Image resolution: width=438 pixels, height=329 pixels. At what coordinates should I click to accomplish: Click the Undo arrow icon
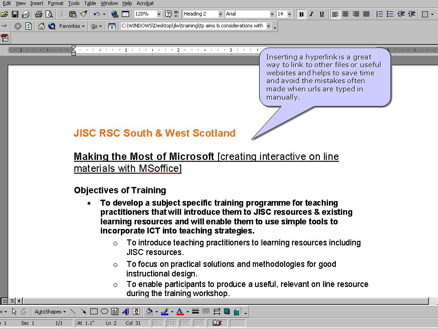click(x=97, y=14)
